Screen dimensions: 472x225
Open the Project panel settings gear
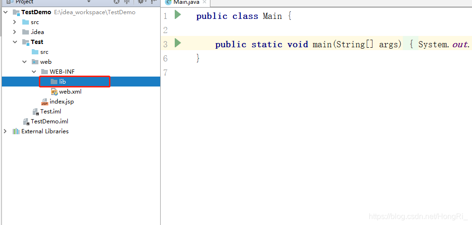pos(140,2)
